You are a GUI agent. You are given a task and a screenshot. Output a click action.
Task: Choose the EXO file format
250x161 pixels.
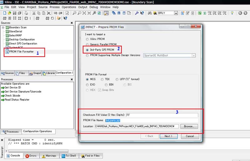point(87,85)
